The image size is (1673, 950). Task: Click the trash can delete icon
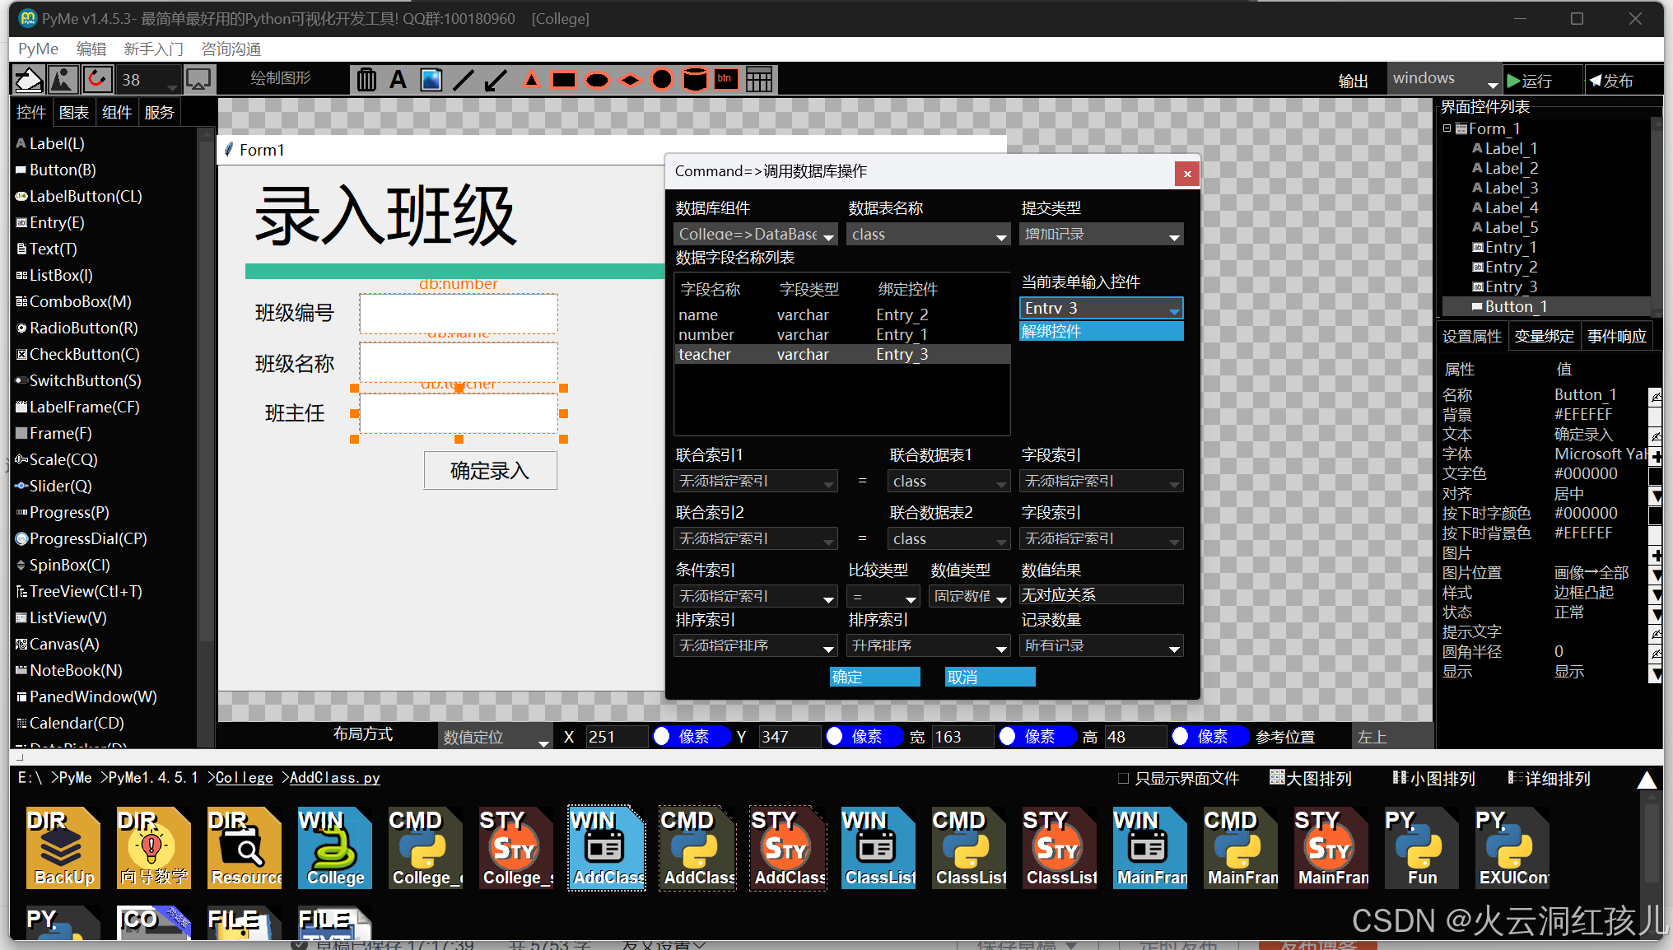point(366,80)
